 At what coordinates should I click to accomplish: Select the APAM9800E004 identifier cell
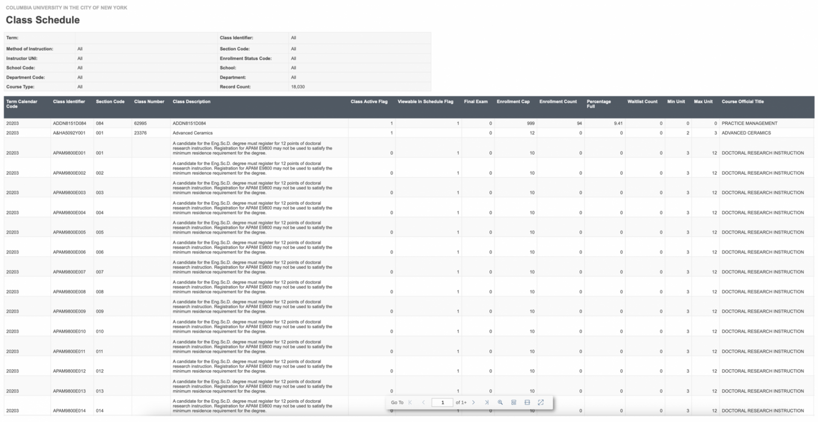[x=69, y=212]
